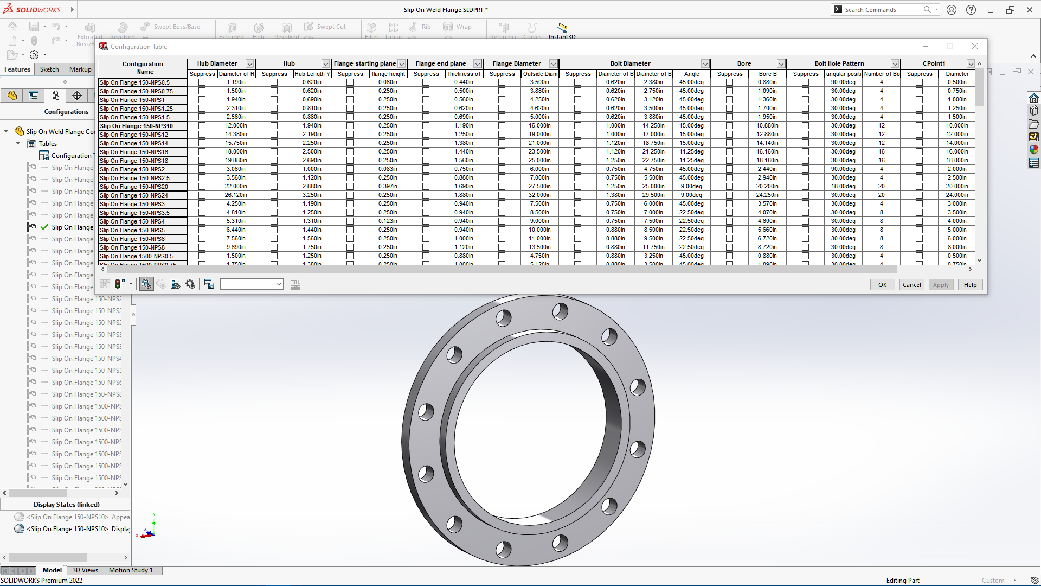This screenshot has width=1041, height=586.
Task: Open the Motion Study 1 tab
Action: point(131,570)
